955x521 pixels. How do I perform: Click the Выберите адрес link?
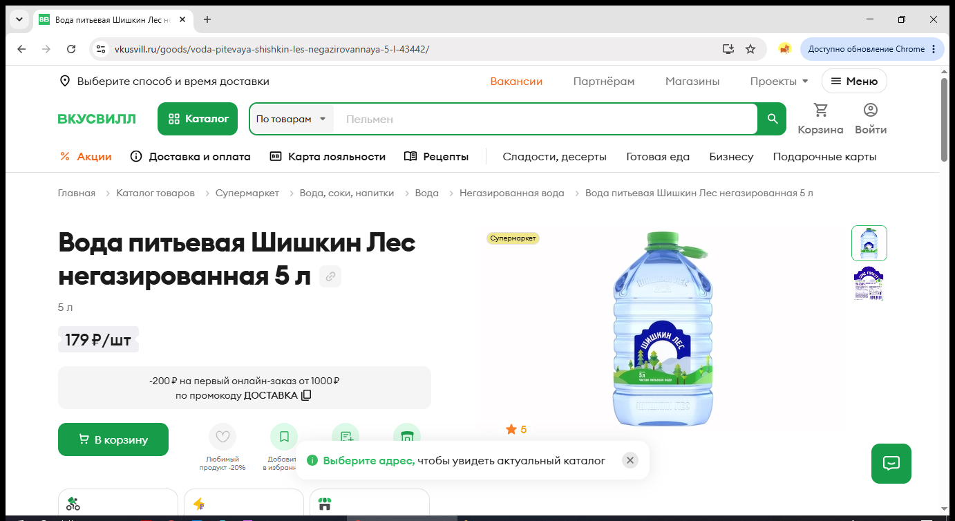369,460
